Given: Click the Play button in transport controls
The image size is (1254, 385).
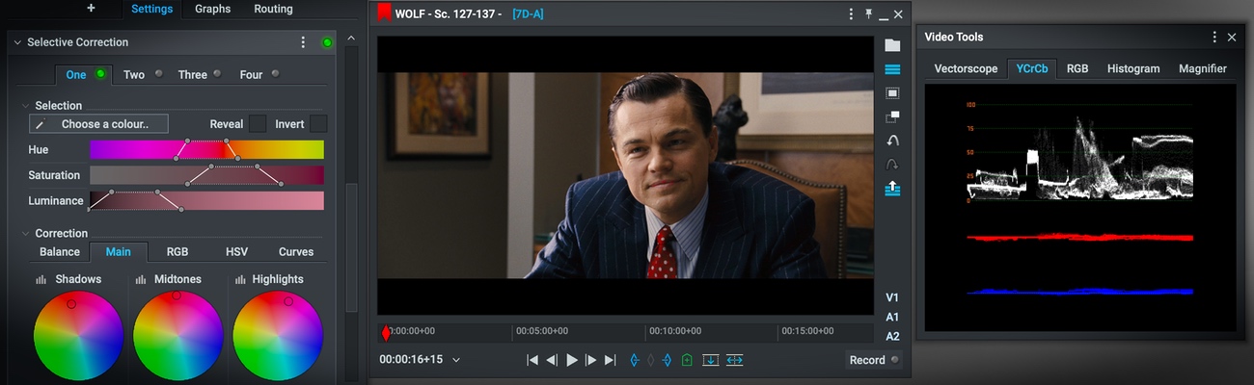Looking at the screenshot, I should (572, 360).
